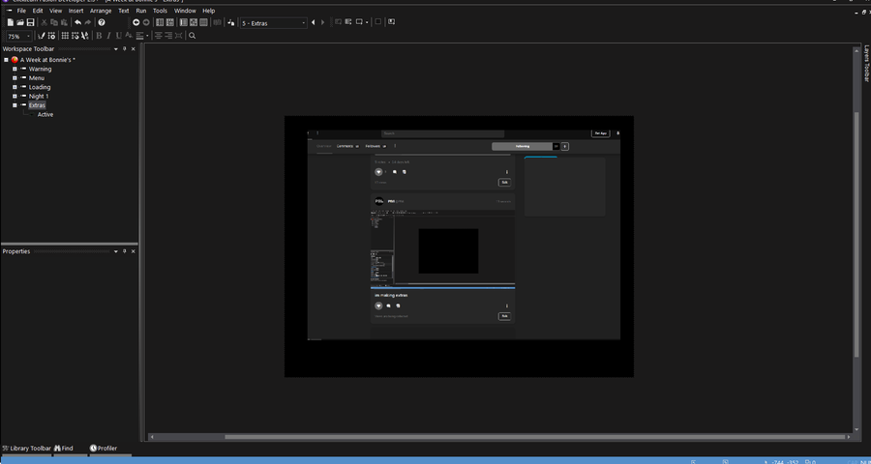Switch to the Library Toolbar tab
This screenshot has height=464, width=871.
tap(26, 449)
